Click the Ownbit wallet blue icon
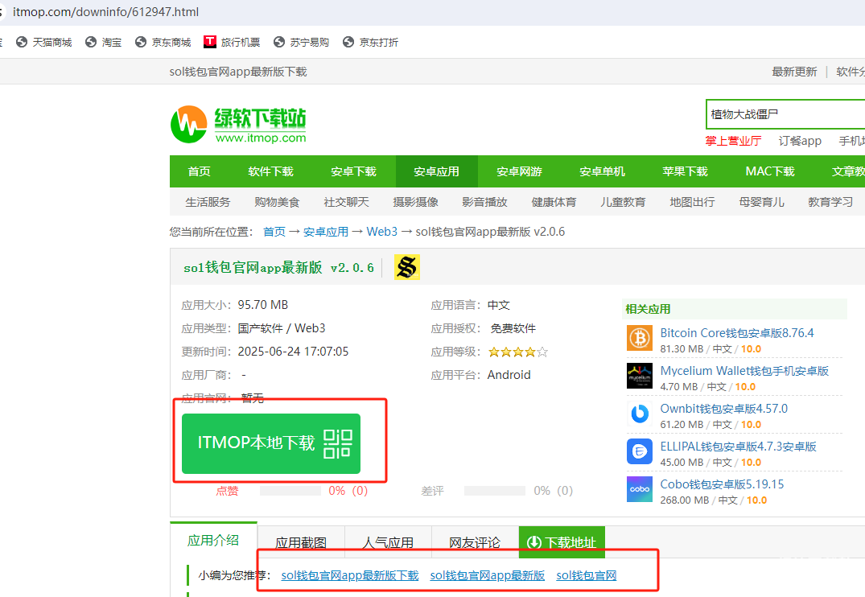The image size is (865, 597). click(x=640, y=414)
